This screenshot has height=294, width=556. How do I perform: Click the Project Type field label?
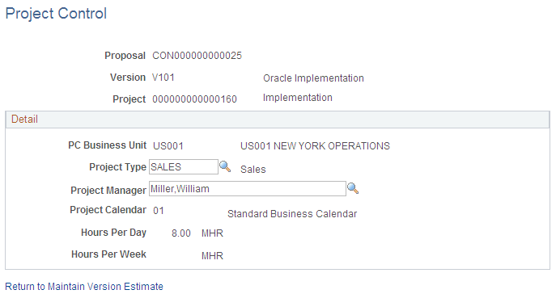pos(117,167)
